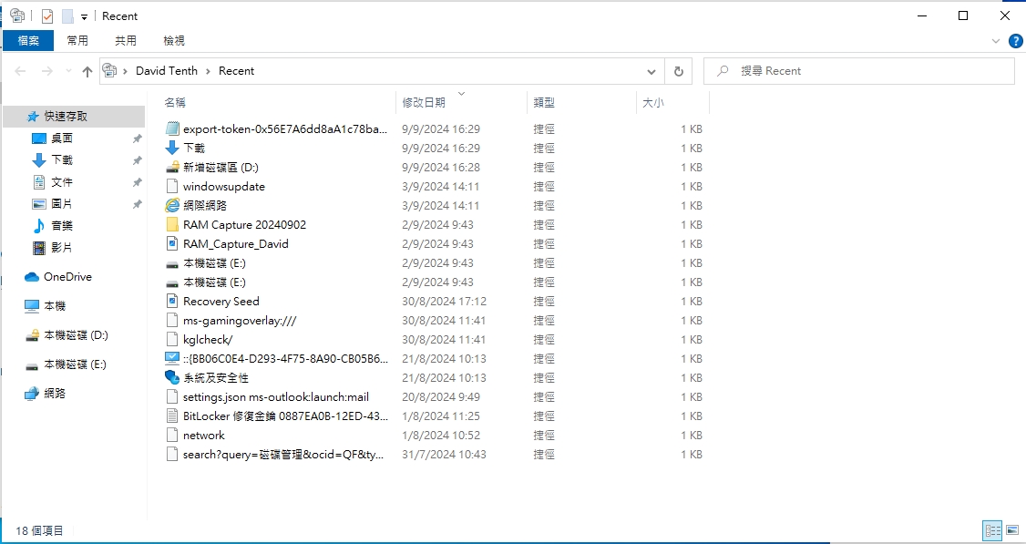Select the network shortcut entry
This screenshot has height=544, width=1026.
coord(203,436)
